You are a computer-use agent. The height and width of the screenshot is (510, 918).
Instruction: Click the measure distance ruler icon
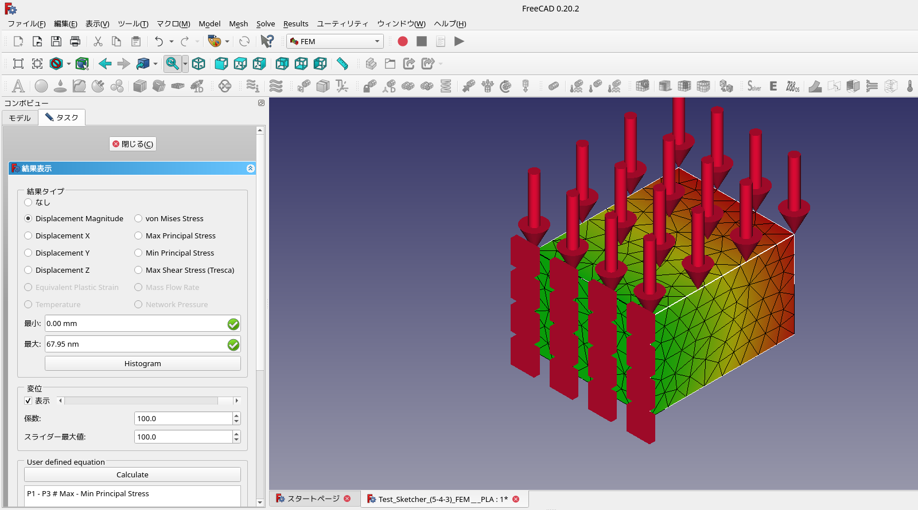click(343, 64)
